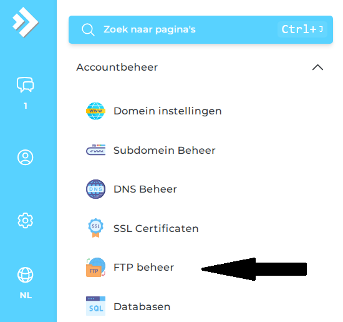Viewport: 343px width, 322px height.
Task: Click the Subdomein Beheer address bar icon
Action: 95,150
